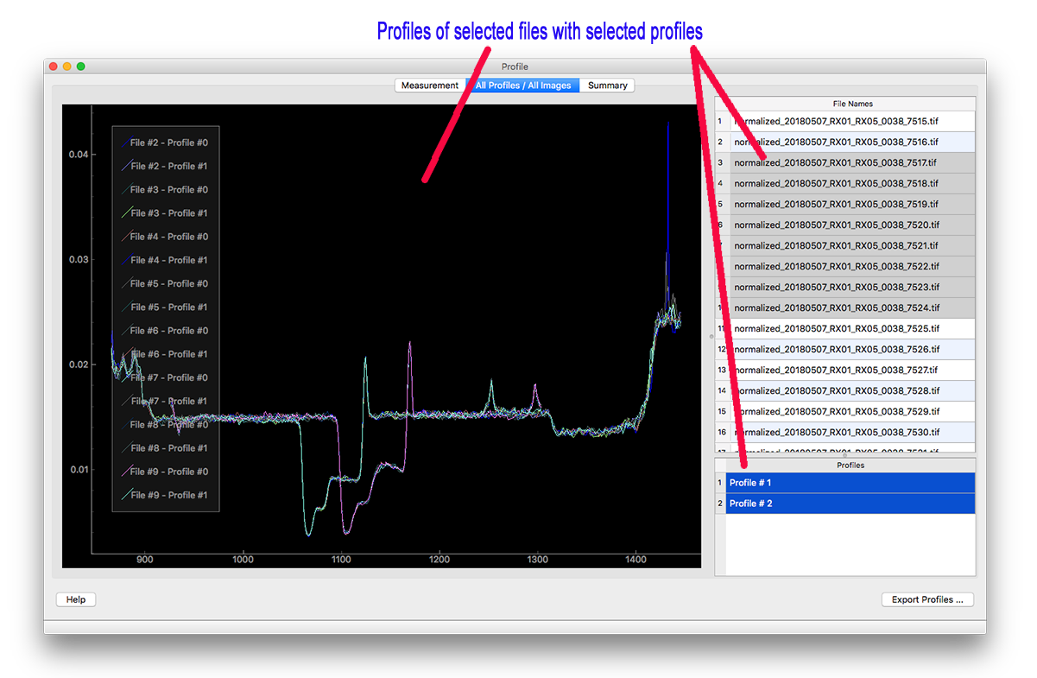1037x678 pixels.
Task: Select file ending in 7530.tif
Action: pos(836,432)
